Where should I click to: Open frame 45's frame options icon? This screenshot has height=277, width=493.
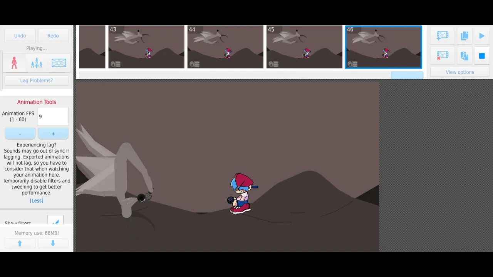(x=273, y=64)
